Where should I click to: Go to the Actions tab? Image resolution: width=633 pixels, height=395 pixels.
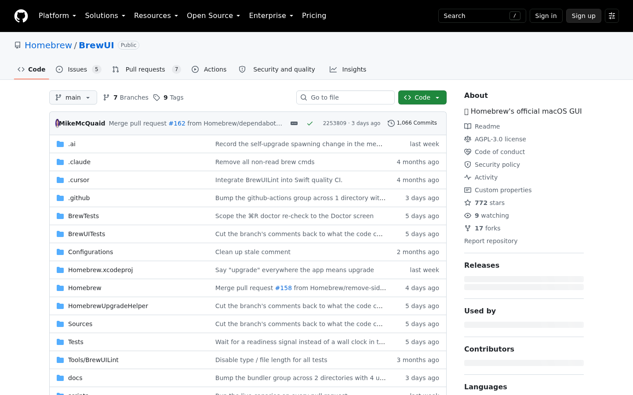pyautogui.click(x=209, y=69)
